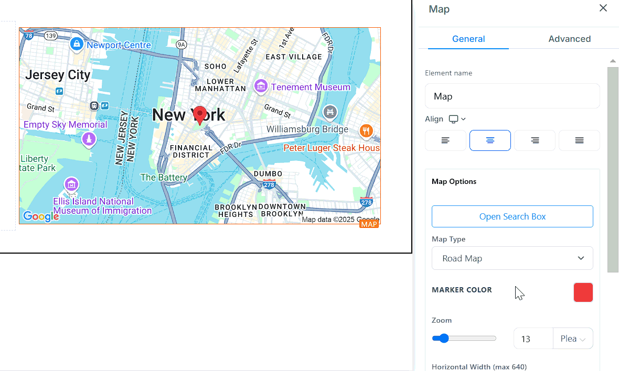The height and width of the screenshot is (371, 619).
Task: Open the responsive device selector next to Align
Action: [457, 119]
